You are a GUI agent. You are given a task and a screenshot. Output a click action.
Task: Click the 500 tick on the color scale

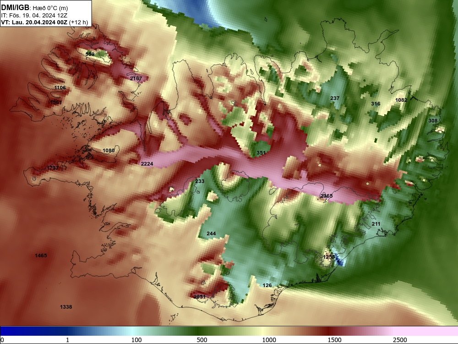tap(202, 340)
